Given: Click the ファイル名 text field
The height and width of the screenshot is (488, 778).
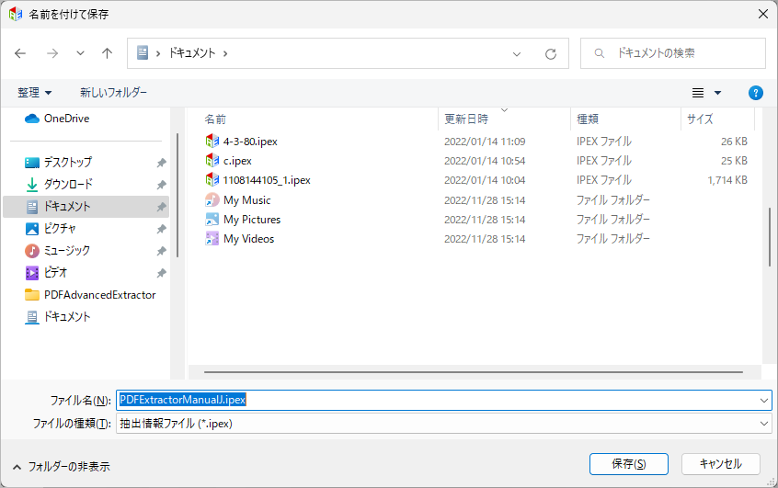Looking at the screenshot, I should coord(437,400).
